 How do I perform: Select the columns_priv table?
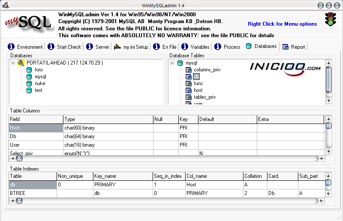207,70
